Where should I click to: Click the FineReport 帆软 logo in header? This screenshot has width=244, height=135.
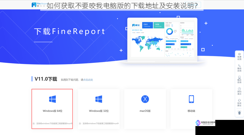39,5
